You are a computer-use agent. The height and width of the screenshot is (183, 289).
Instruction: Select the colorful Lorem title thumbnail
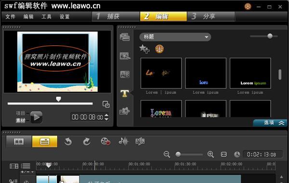click(x=161, y=109)
